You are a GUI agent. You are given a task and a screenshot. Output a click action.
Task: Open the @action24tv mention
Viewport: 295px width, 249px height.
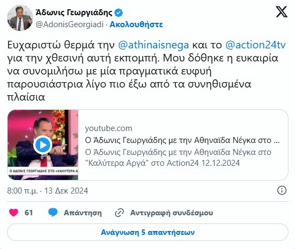[256, 45]
